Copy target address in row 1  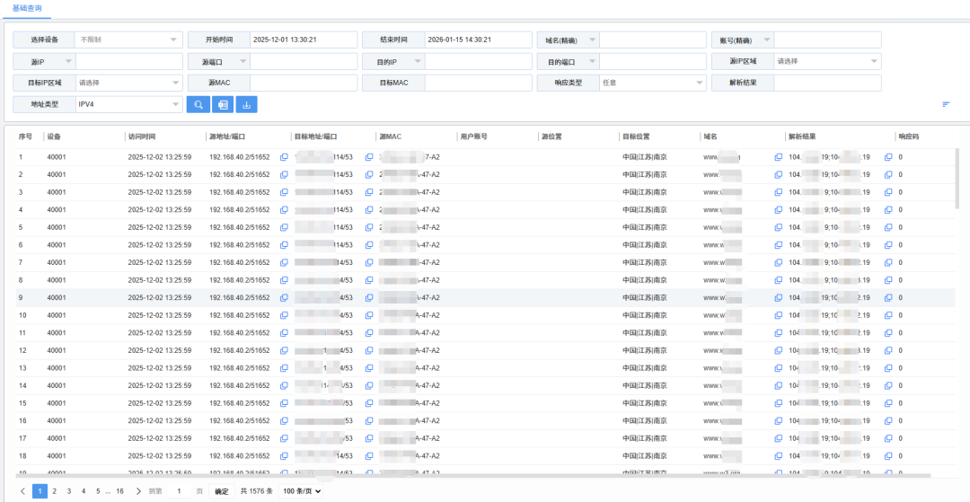pos(369,157)
